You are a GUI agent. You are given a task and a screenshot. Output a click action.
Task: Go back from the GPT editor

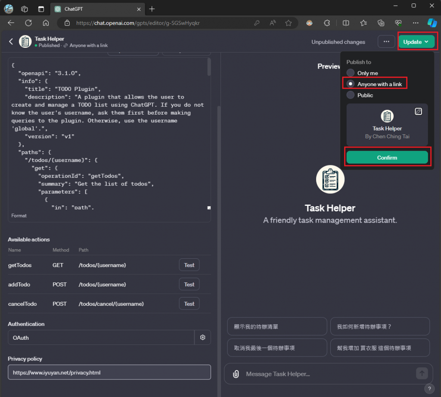pyautogui.click(x=11, y=42)
